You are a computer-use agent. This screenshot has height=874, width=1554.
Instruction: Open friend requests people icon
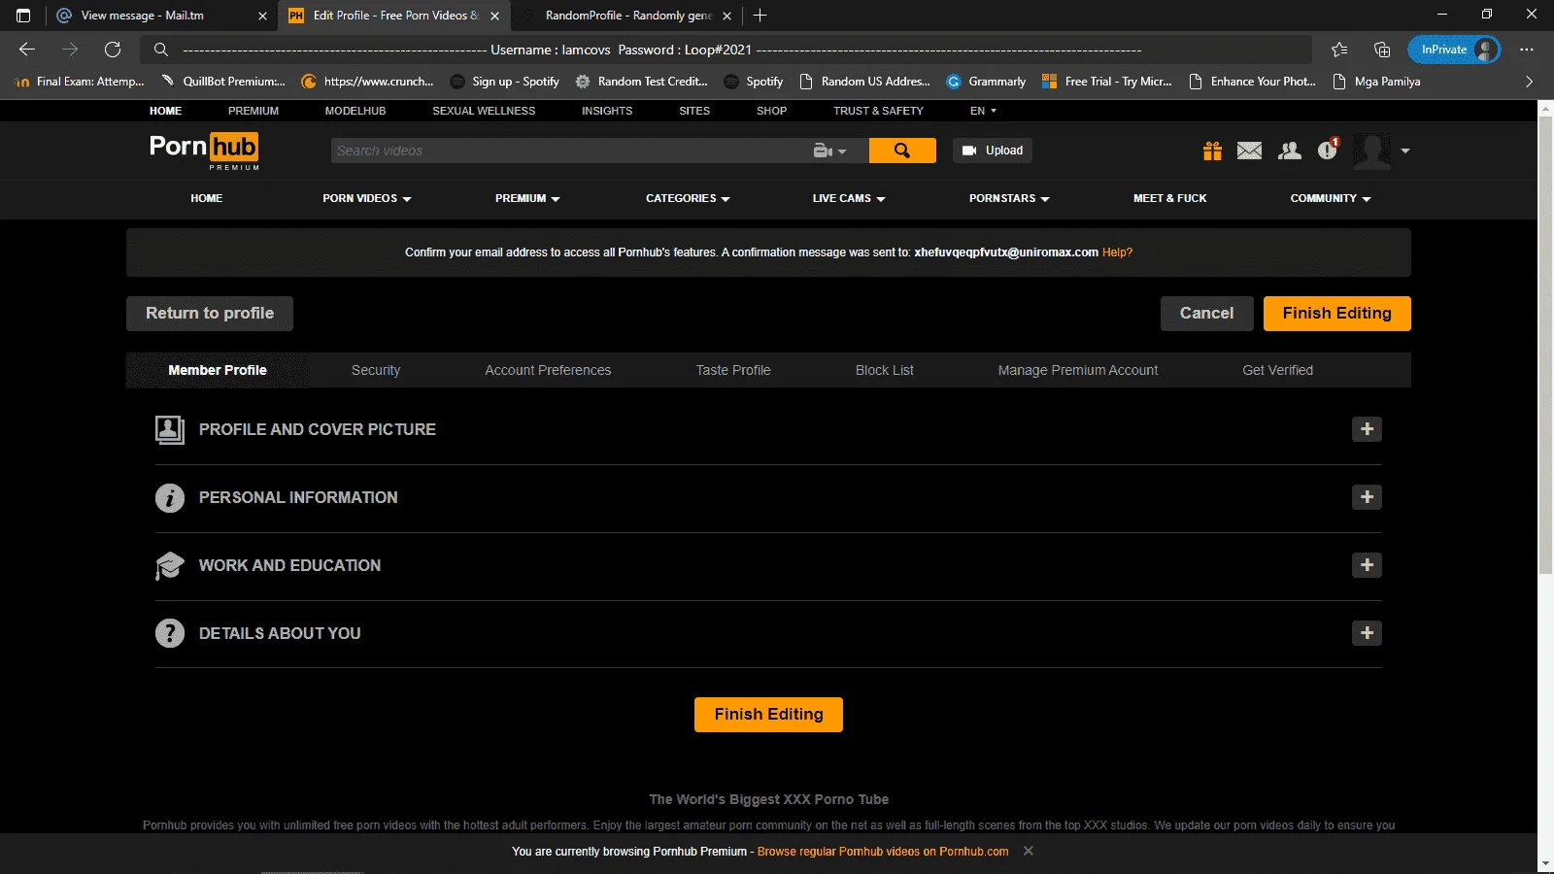click(1290, 151)
